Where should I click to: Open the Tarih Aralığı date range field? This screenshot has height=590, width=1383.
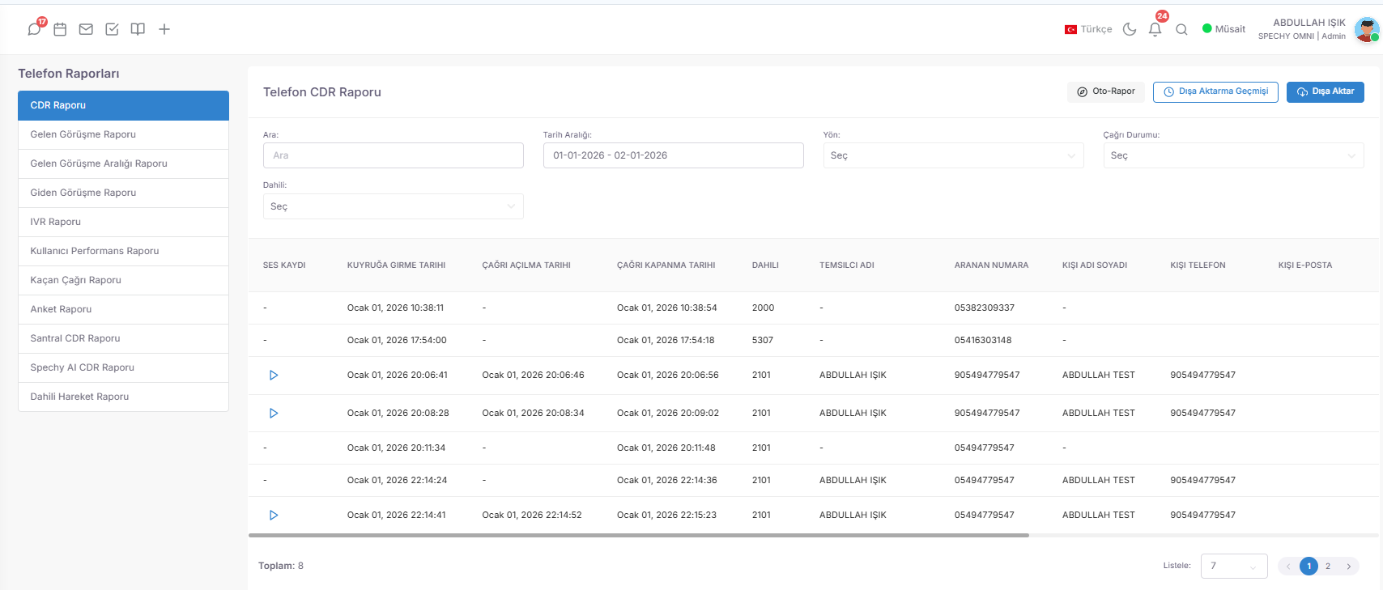pyautogui.click(x=673, y=155)
